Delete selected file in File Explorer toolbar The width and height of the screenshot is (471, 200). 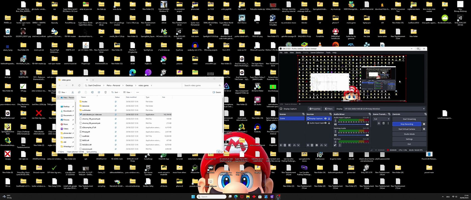pyautogui.click(x=105, y=92)
